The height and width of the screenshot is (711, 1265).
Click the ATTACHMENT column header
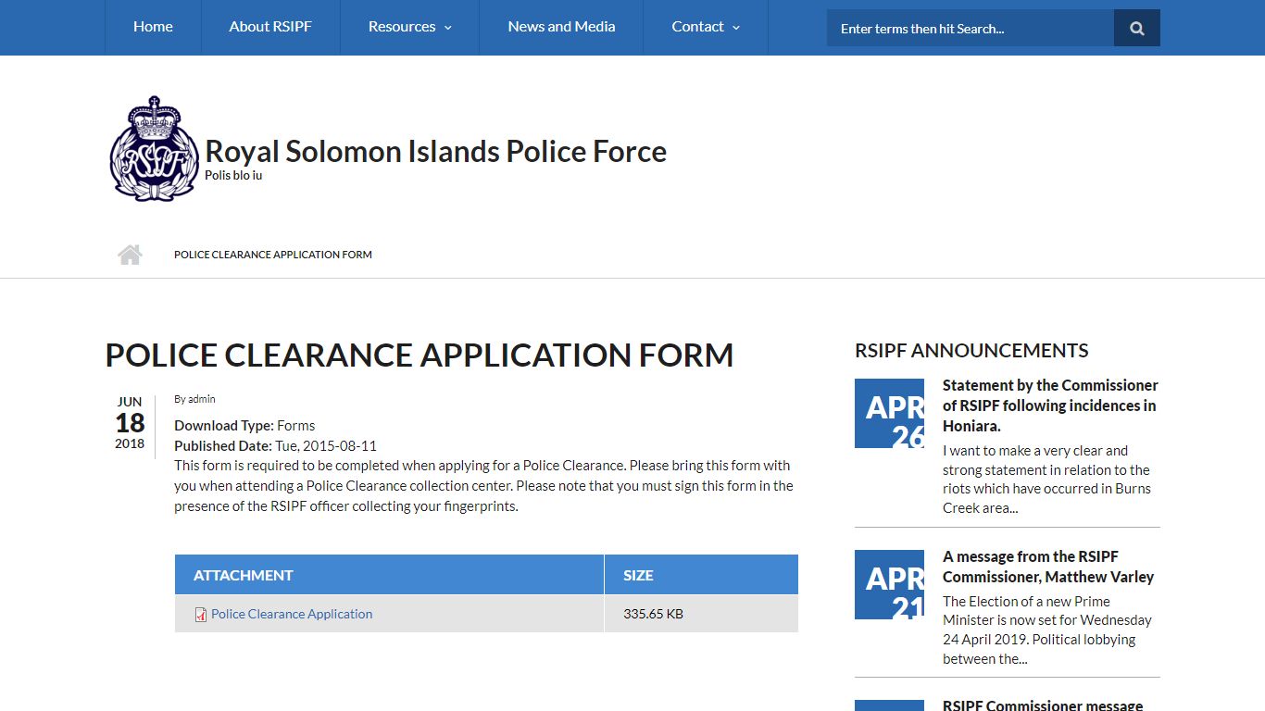(x=389, y=575)
